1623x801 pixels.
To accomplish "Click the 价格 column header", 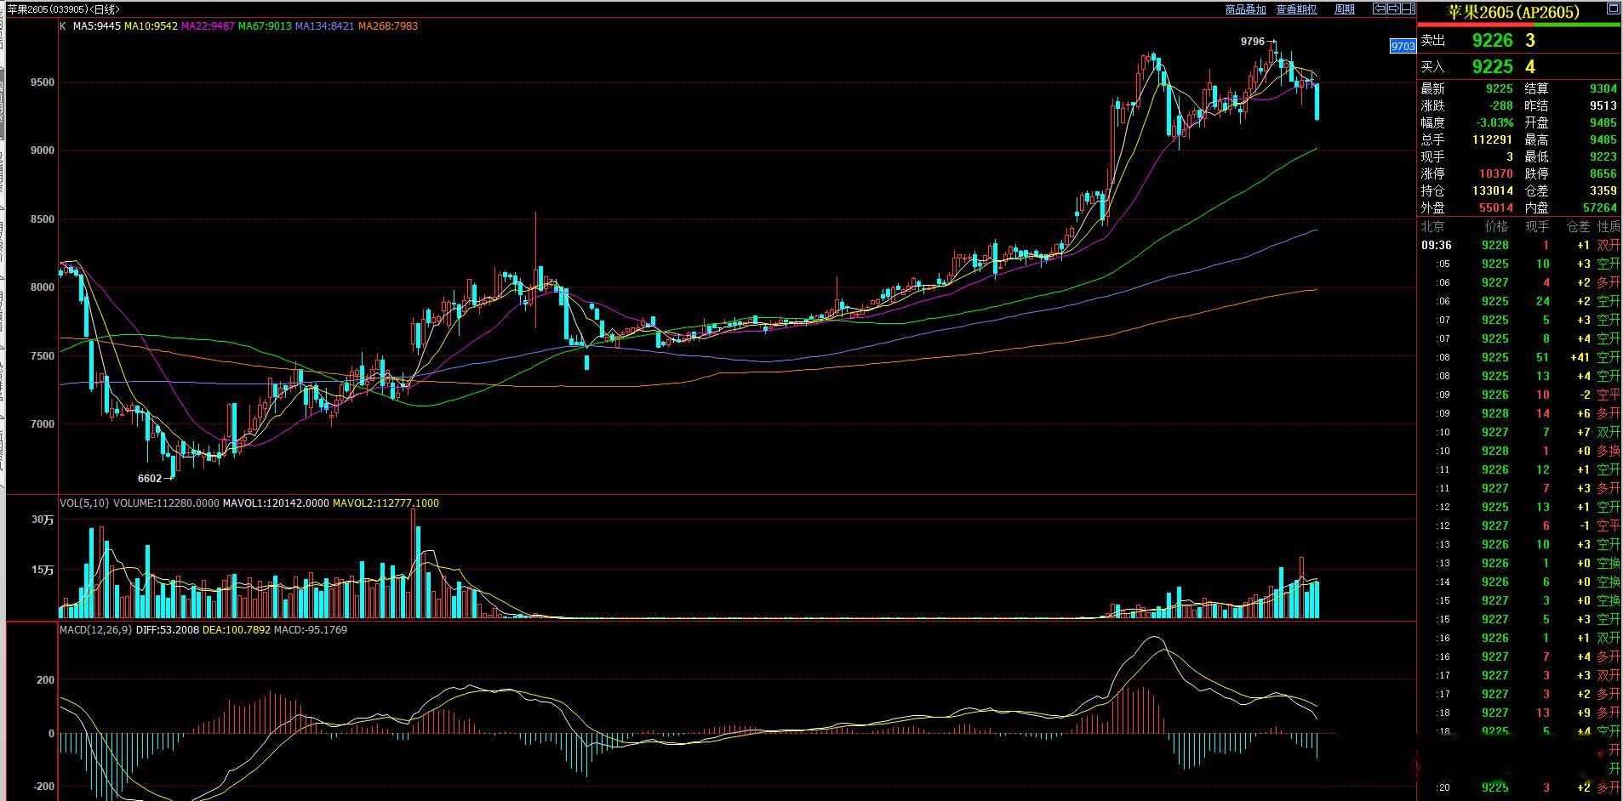I will [1496, 227].
